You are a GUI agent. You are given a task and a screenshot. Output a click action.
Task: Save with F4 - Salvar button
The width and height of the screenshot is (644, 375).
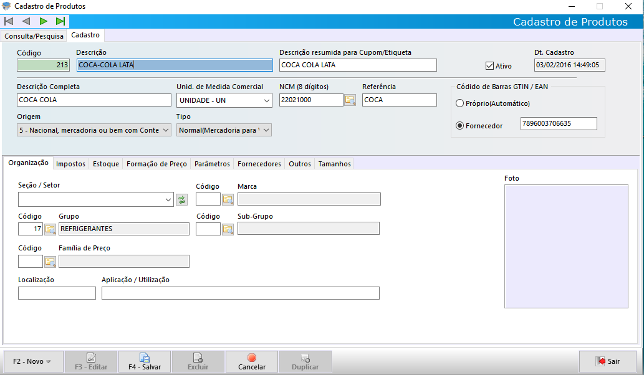click(x=145, y=361)
